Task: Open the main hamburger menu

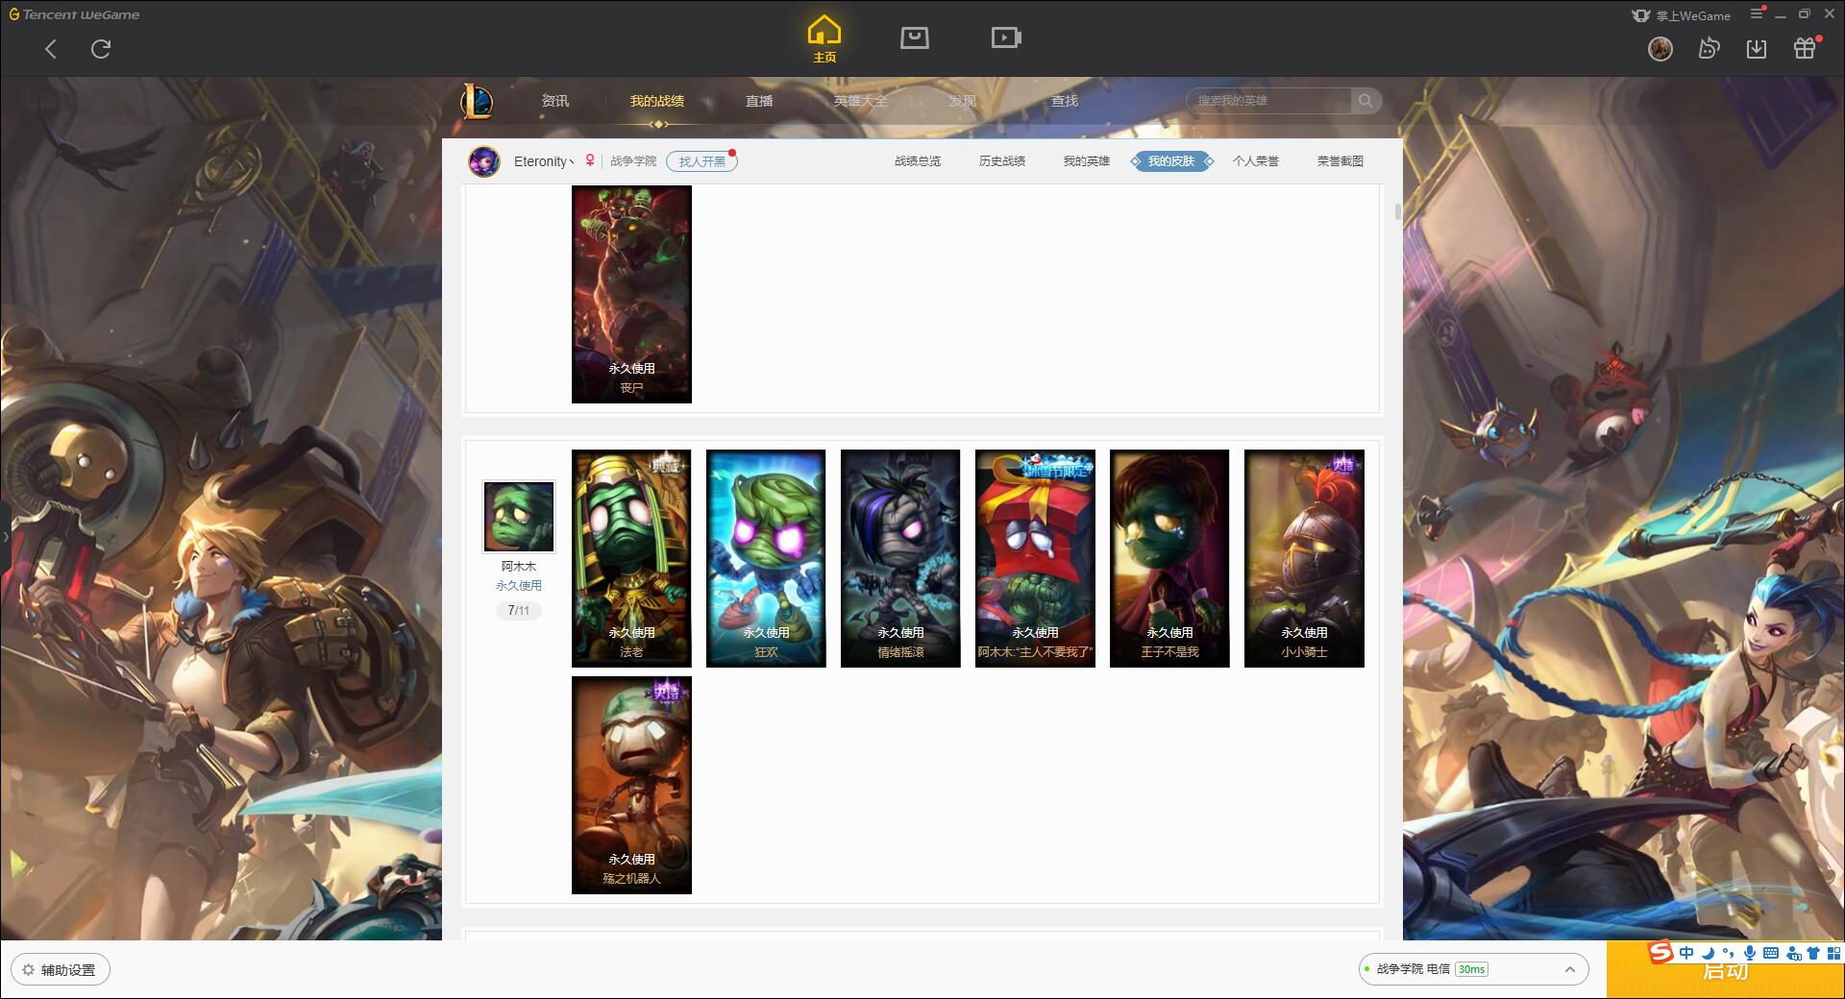Action: pyautogui.click(x=1757, y=13)
